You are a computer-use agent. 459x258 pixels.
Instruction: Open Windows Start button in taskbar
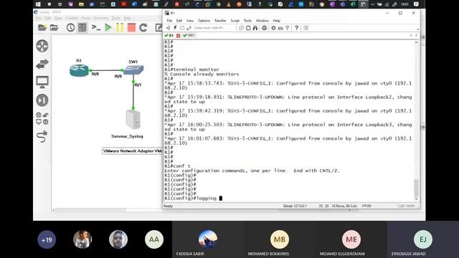coord(38,4)
